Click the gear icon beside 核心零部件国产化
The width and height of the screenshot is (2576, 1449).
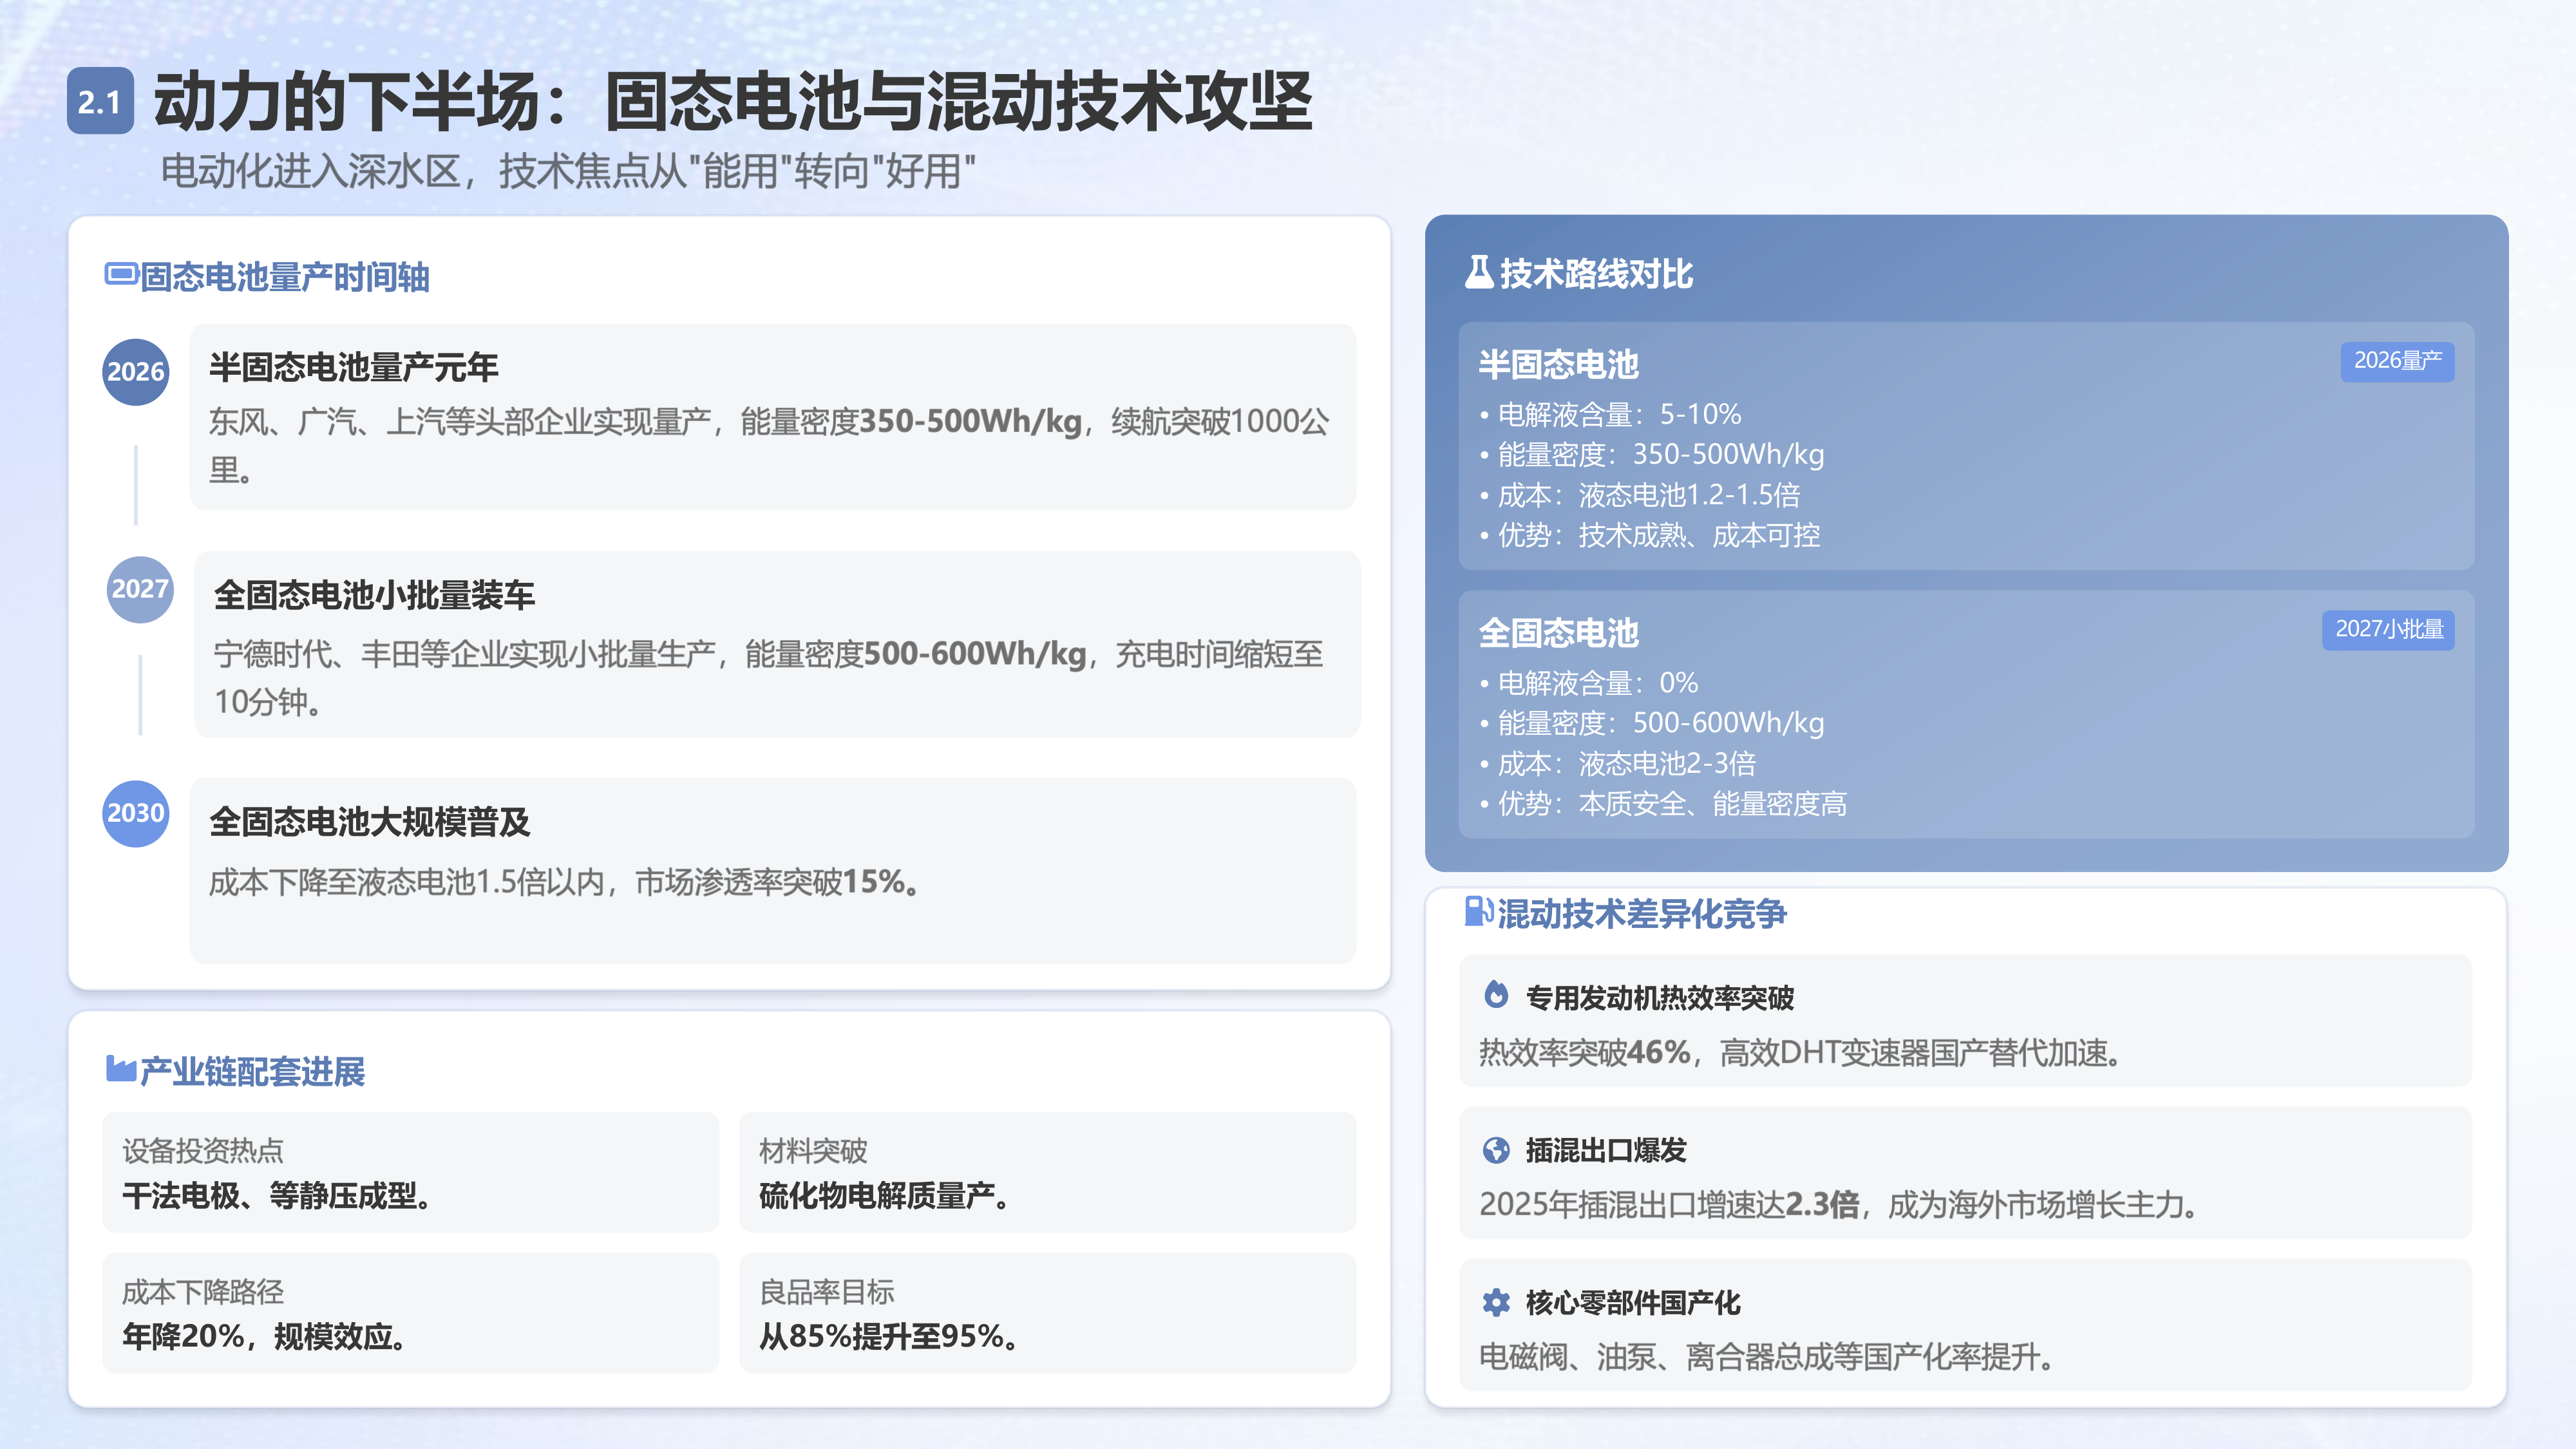point(1496,1302)
